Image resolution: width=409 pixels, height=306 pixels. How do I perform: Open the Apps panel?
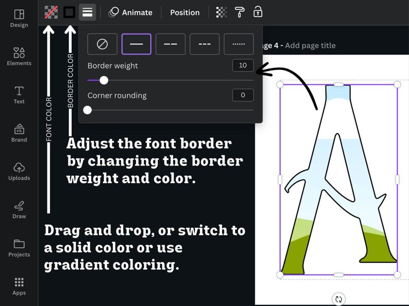(19, 286)
